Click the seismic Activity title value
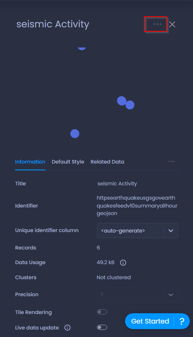The height and width of the screenshot is (337, 193). (117, 183)
